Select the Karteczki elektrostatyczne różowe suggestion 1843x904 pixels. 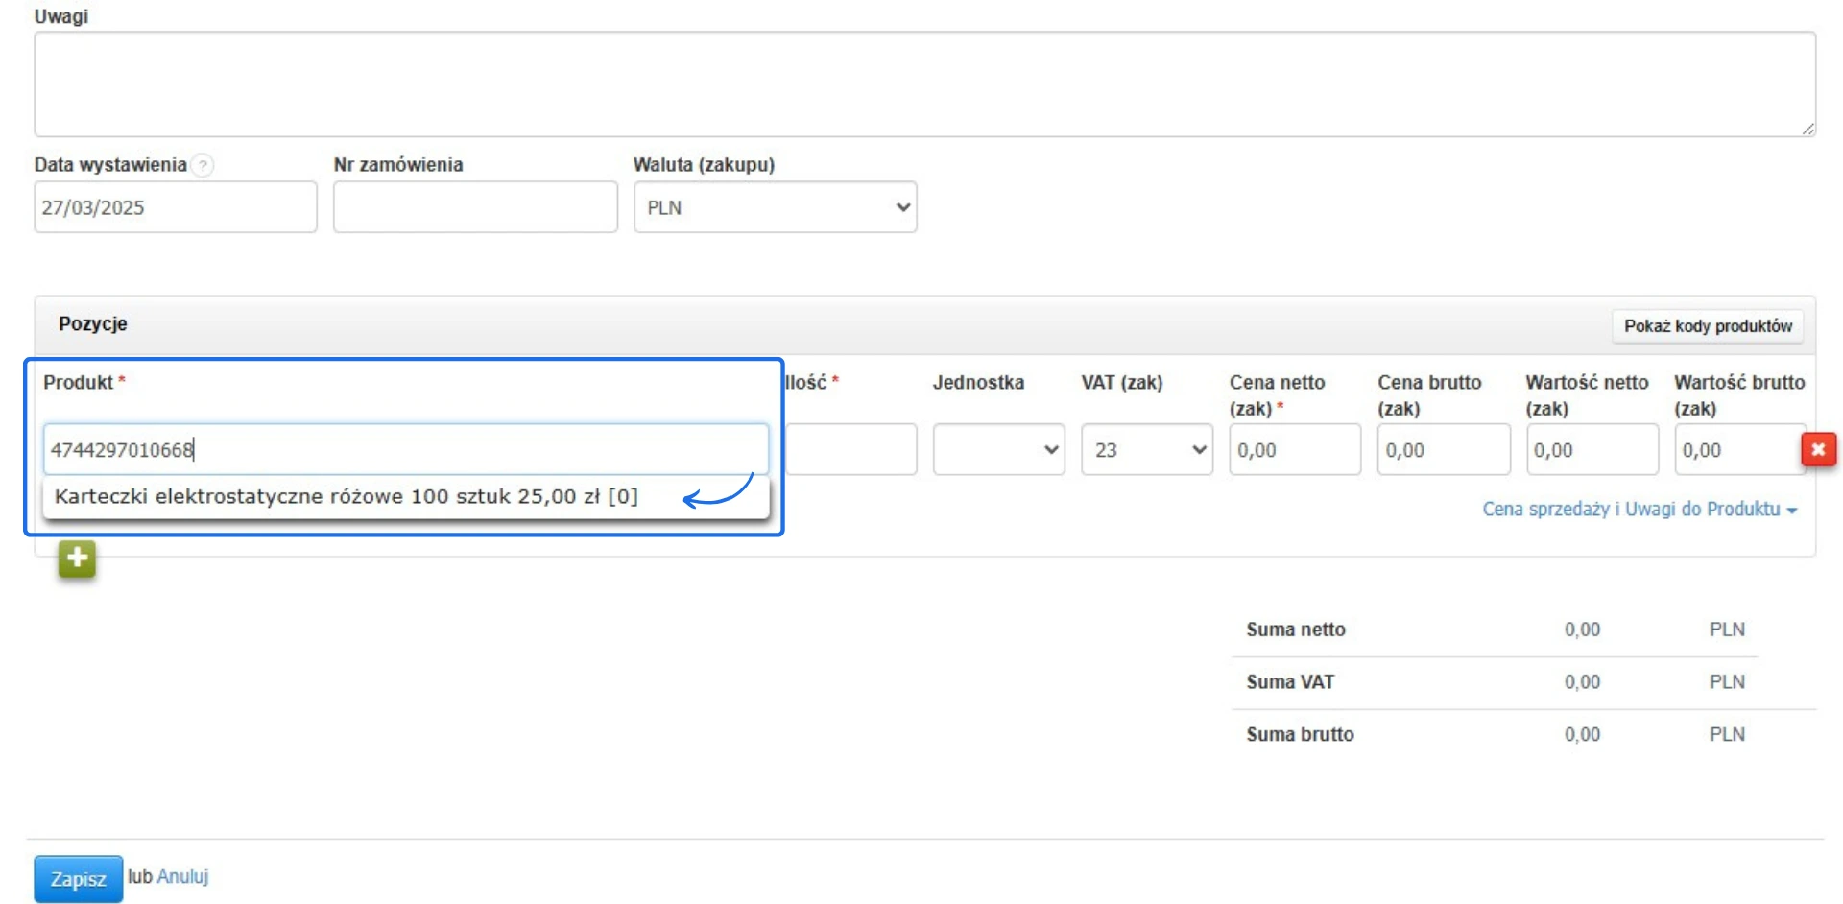(x=346, y=497)
